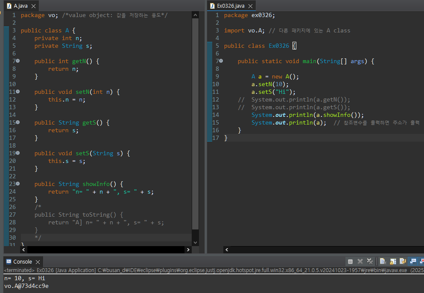Click commented 'System.out.println(a.getS());' line
This screenshot has width=424, height=293.
[x=294, y=107]
